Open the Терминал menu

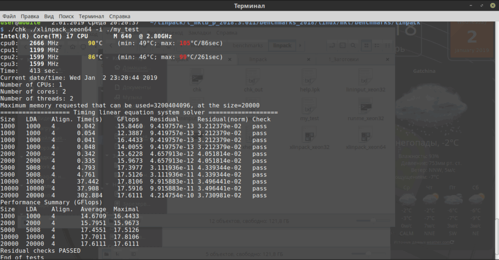click(91, 16)
